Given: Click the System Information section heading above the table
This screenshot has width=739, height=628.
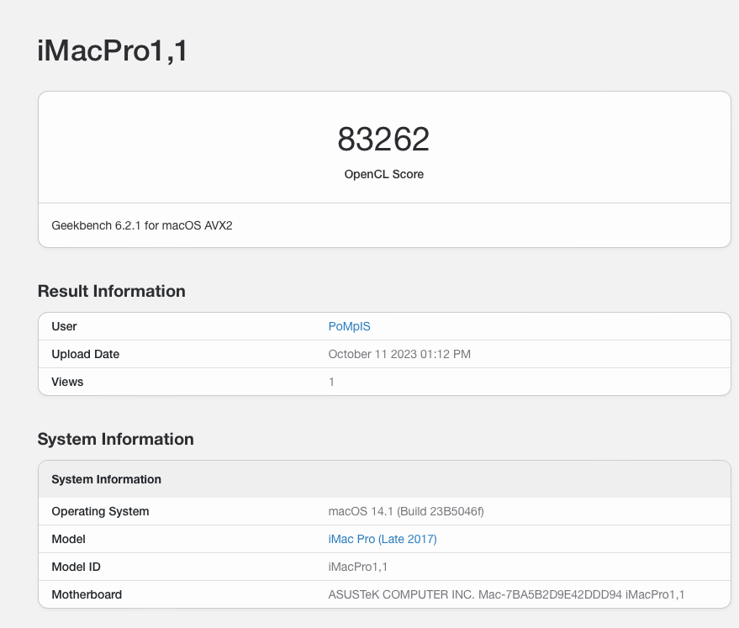Looking at the screenshot, I should (115, 439).
